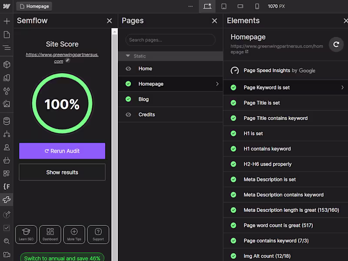Open the Homepage page chevron
348x261 pixels.
tap(217, 84)
